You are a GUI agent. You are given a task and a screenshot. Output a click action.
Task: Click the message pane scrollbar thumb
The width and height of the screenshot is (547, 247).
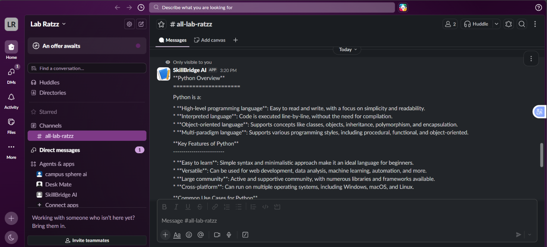541,155
